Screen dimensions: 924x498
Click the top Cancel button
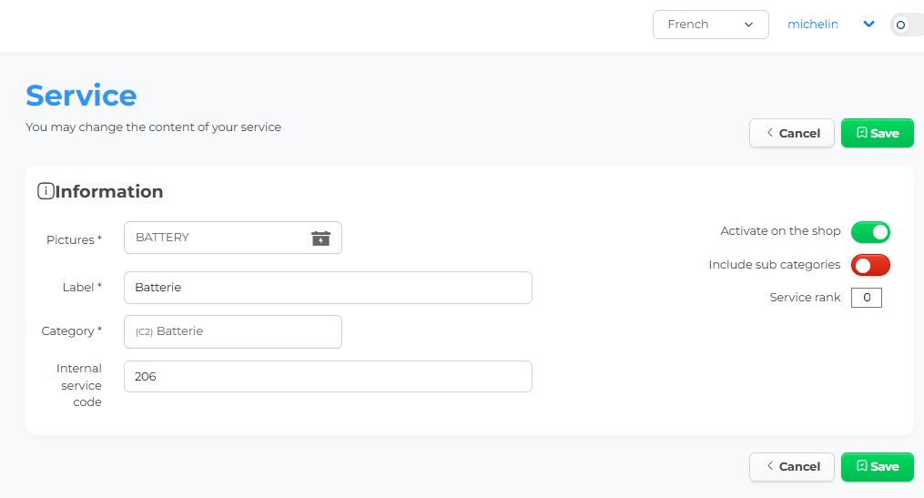point(792,133)
